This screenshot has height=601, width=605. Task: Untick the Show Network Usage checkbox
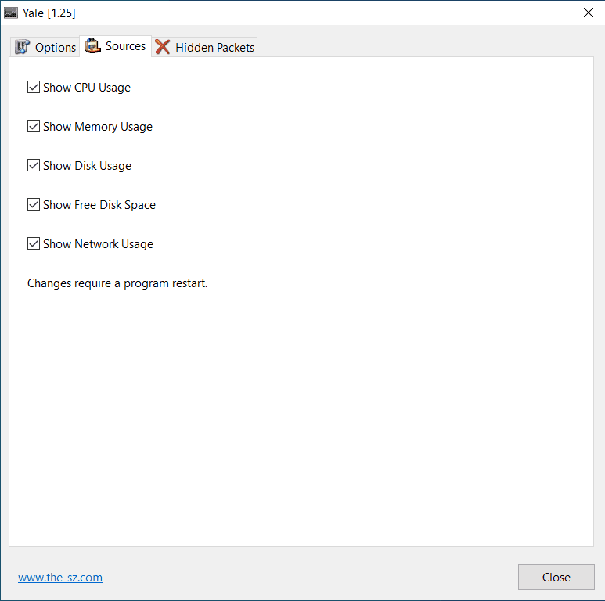pos(34,243)
